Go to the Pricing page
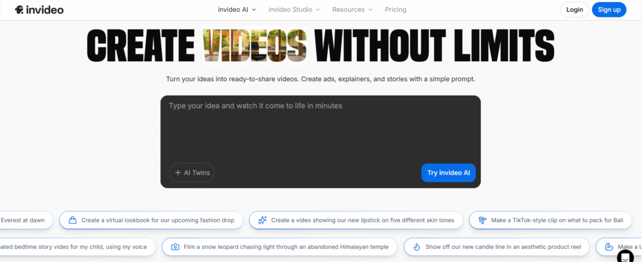642x262 pixels. (x=396, y=9)
